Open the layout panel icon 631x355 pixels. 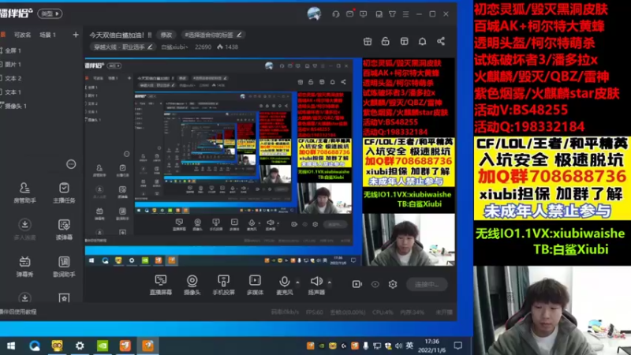(x=404, y=42)
